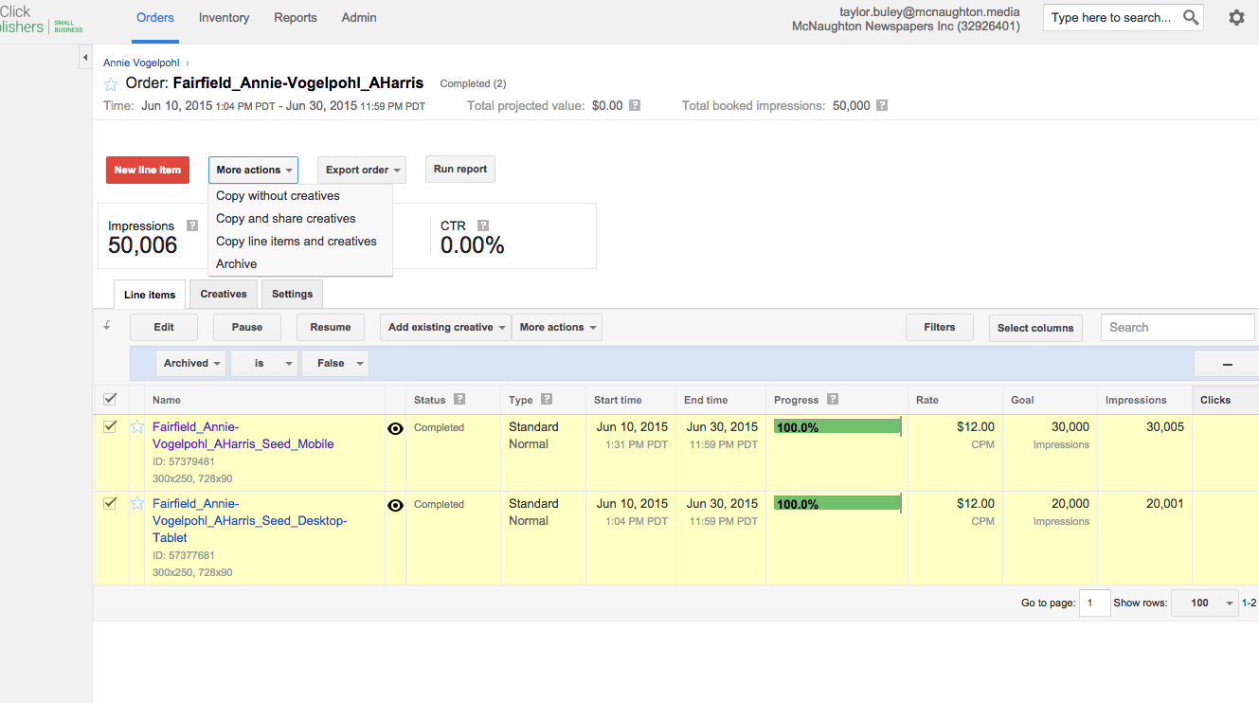Expand the Add existing creative dropdown
Image resolution: width=1259 pixels, height=703 pixels.
pos(444,328)
